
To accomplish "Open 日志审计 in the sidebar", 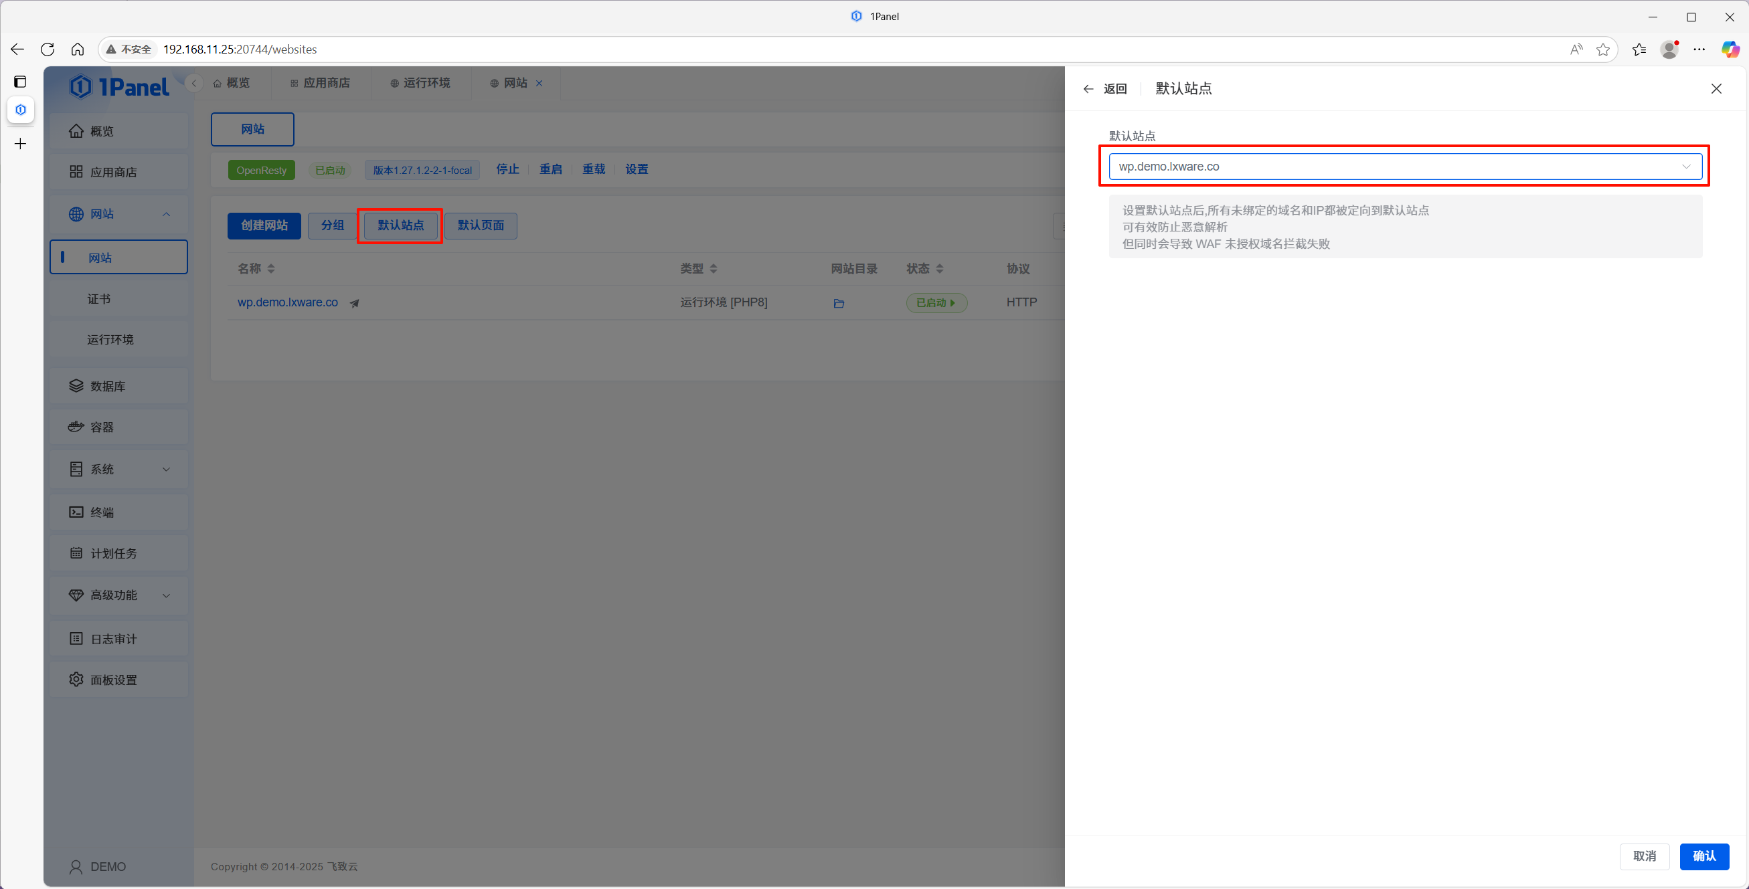I will click(x=119, y=639).
